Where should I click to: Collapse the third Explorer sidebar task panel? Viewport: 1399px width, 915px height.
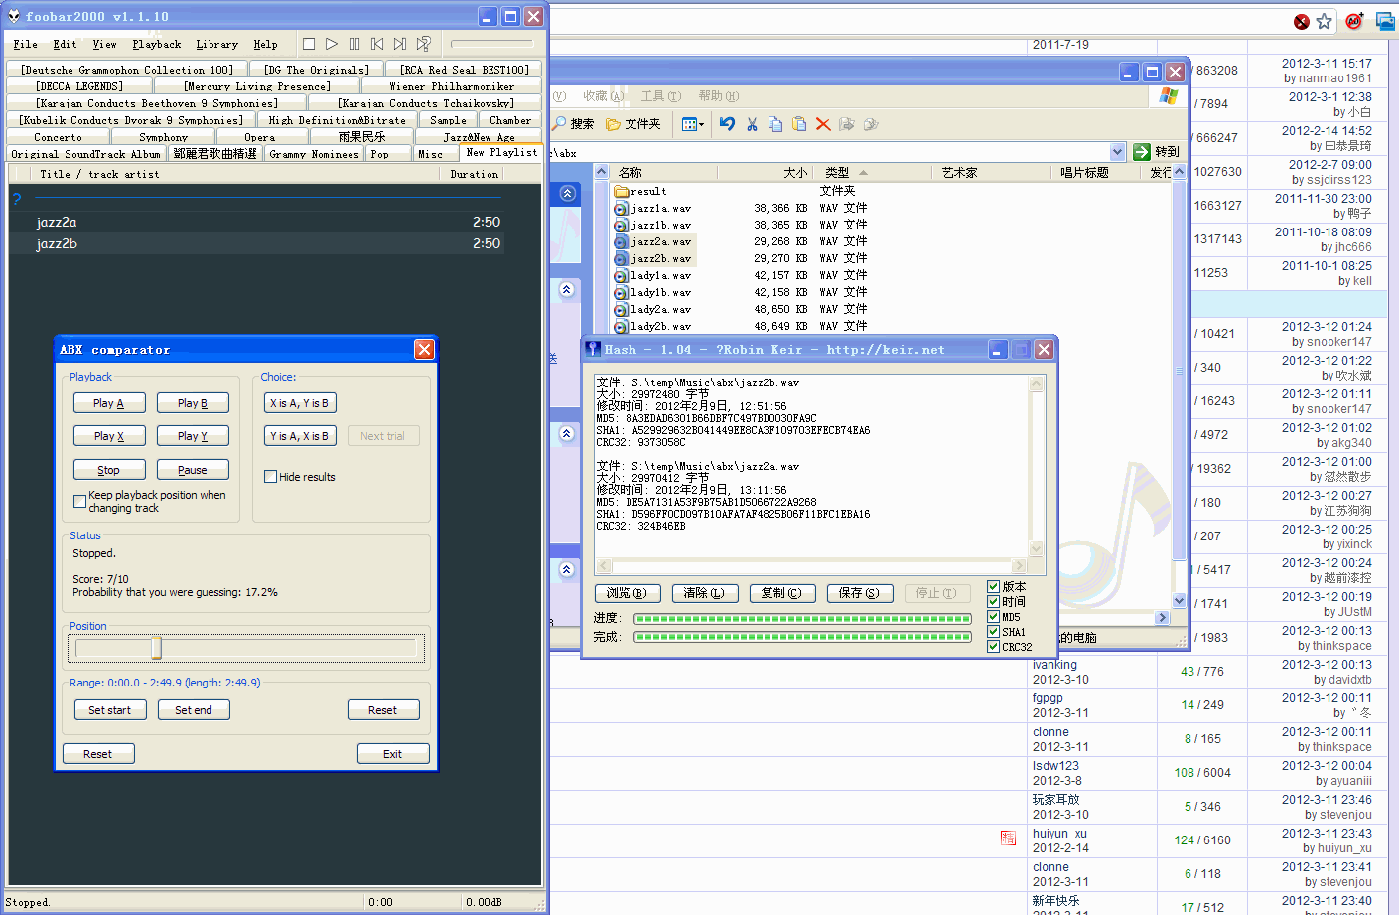click(x=567, y=433)
